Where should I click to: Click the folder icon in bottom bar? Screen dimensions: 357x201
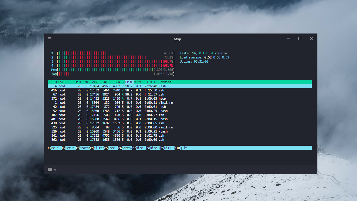[50, 170]
